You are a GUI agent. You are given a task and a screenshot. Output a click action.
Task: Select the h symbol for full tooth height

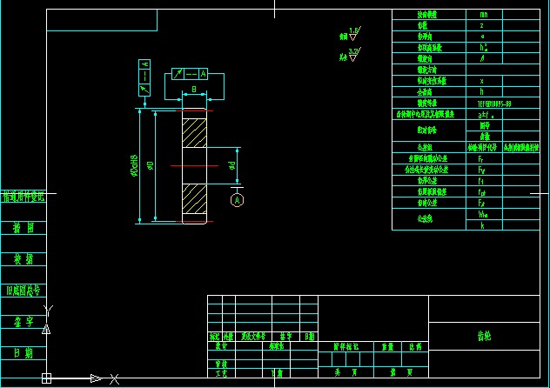[x=482, y=91]
